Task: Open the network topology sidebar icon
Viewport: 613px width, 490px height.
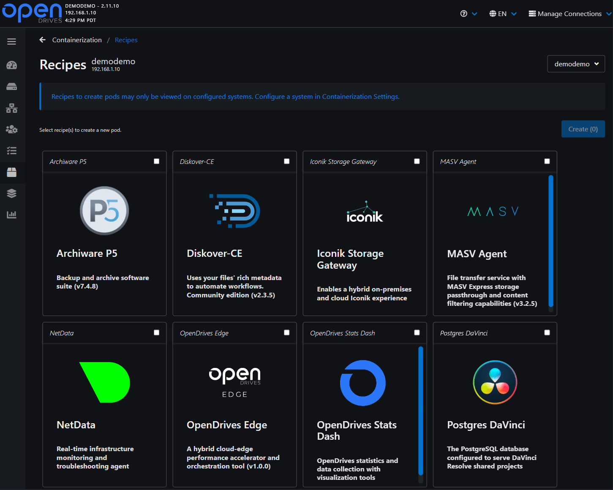Action: [12, 109]
